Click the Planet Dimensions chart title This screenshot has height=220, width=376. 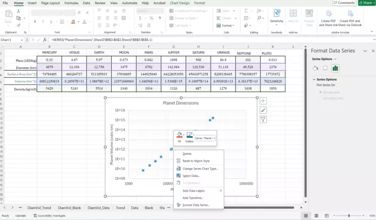pos(181,103)
